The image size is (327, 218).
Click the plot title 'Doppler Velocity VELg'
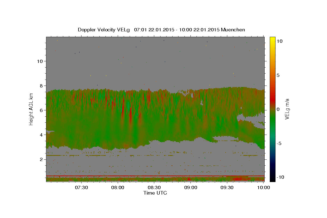click(x=104, y=30)
